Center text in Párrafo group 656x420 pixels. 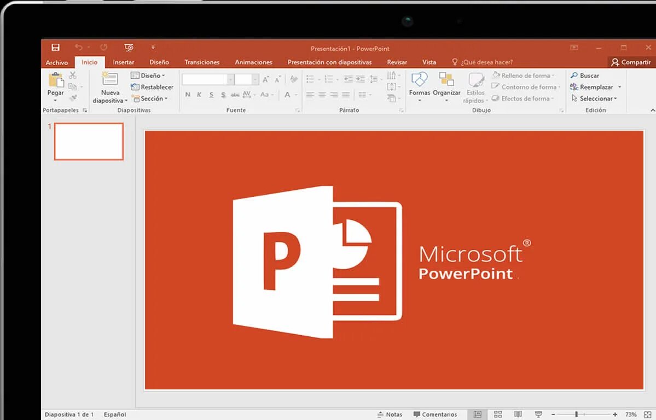[322, 95]
